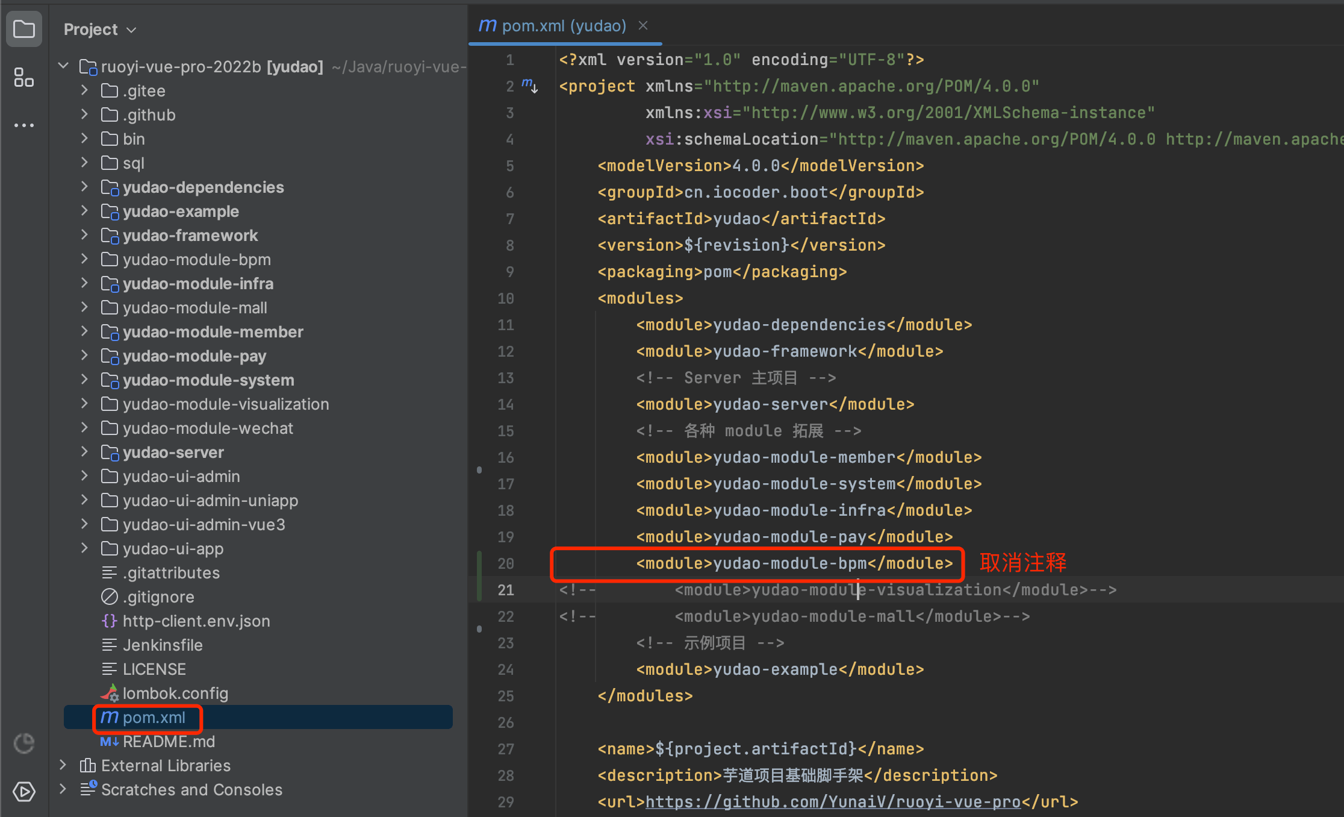Viewport: 1344px width, 817px height.
Task: Open the Project tool window folder icon
Action: coord(24,29)
